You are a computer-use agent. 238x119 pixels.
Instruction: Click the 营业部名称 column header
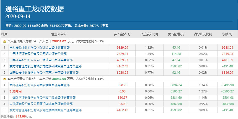click(x=59, y=34)
